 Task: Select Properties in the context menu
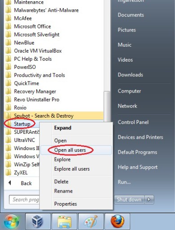(66, 203)
